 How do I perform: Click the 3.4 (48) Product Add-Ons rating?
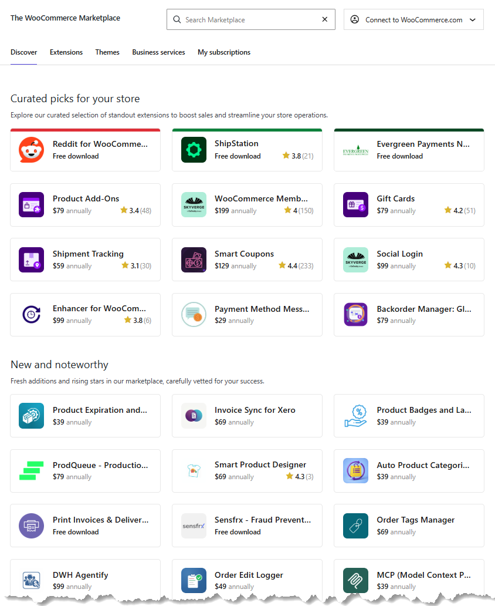click(x=135, y=211)
